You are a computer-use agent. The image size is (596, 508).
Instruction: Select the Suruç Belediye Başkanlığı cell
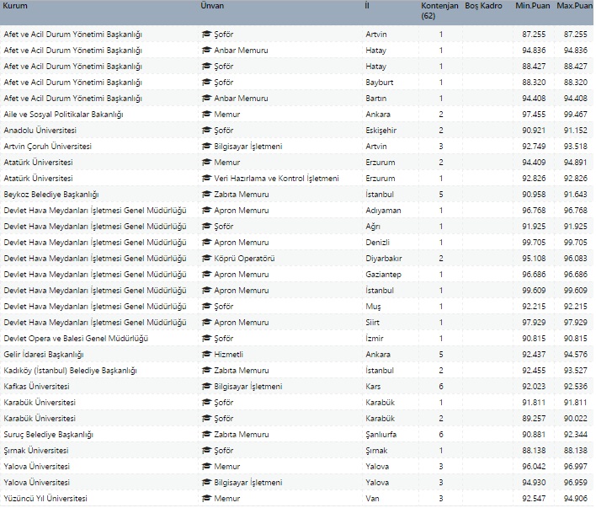click(x=48, y=435)
